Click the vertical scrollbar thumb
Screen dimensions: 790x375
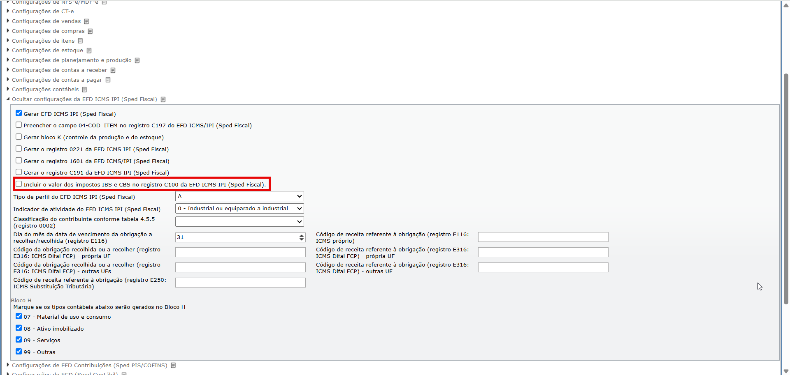tap(786, 189)
